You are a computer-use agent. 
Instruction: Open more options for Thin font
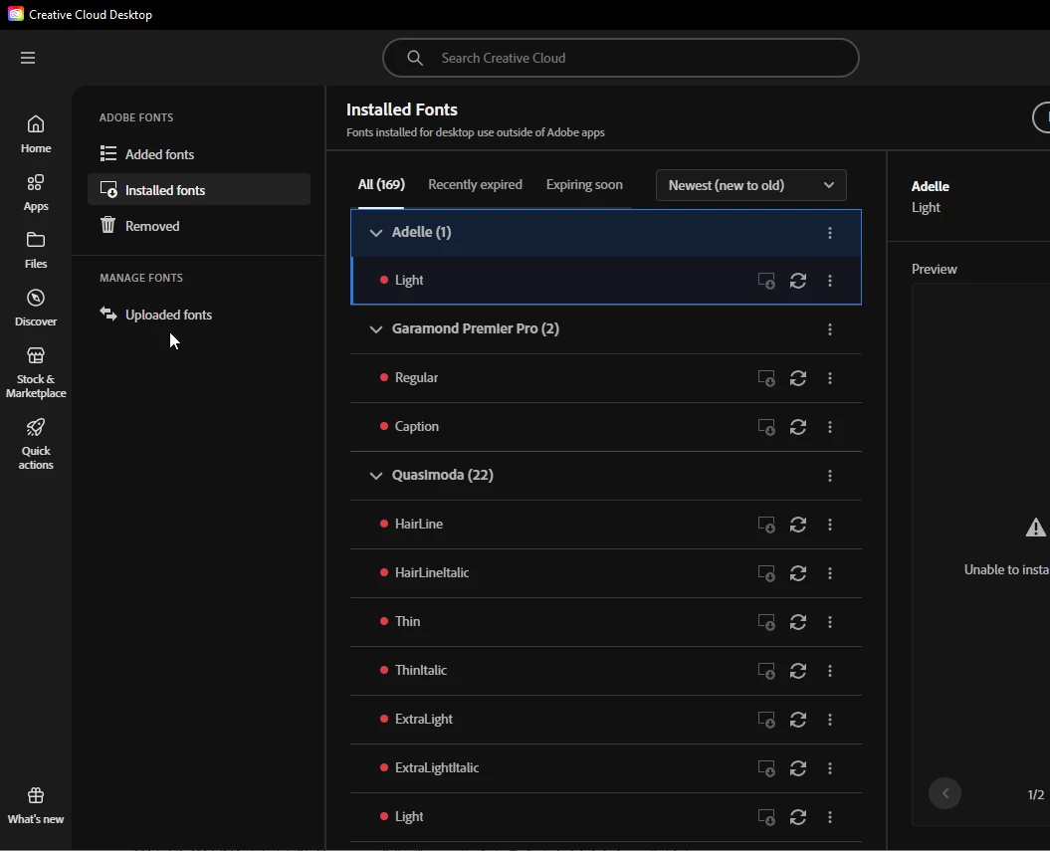(830, 622)
